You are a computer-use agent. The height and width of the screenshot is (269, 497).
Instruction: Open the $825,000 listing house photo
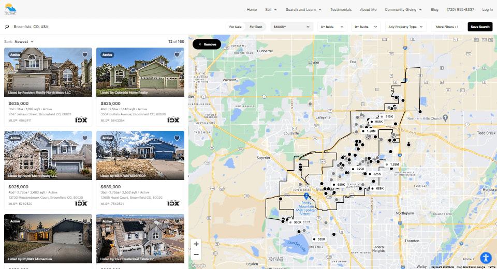[x=140, y=72]
